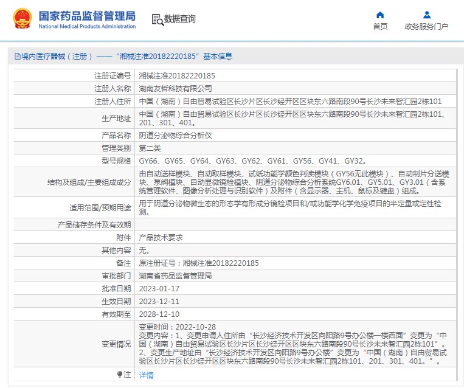Select 湖南省药品监督管理局 approval department
Screen dimensions: 464x388
pos(176,276)
